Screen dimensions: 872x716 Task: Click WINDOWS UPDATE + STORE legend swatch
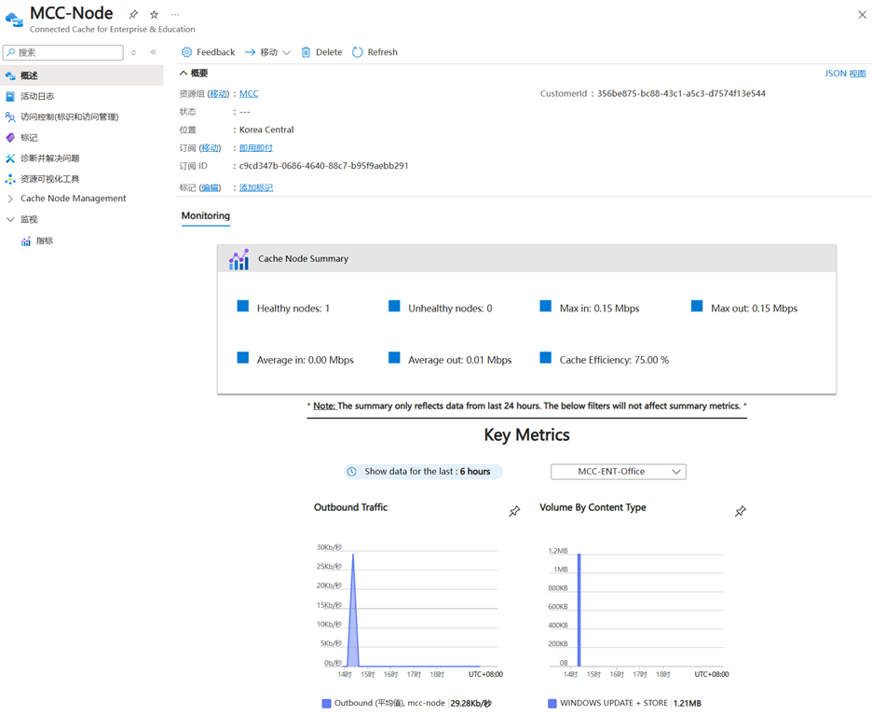click(x=552, y=704)
